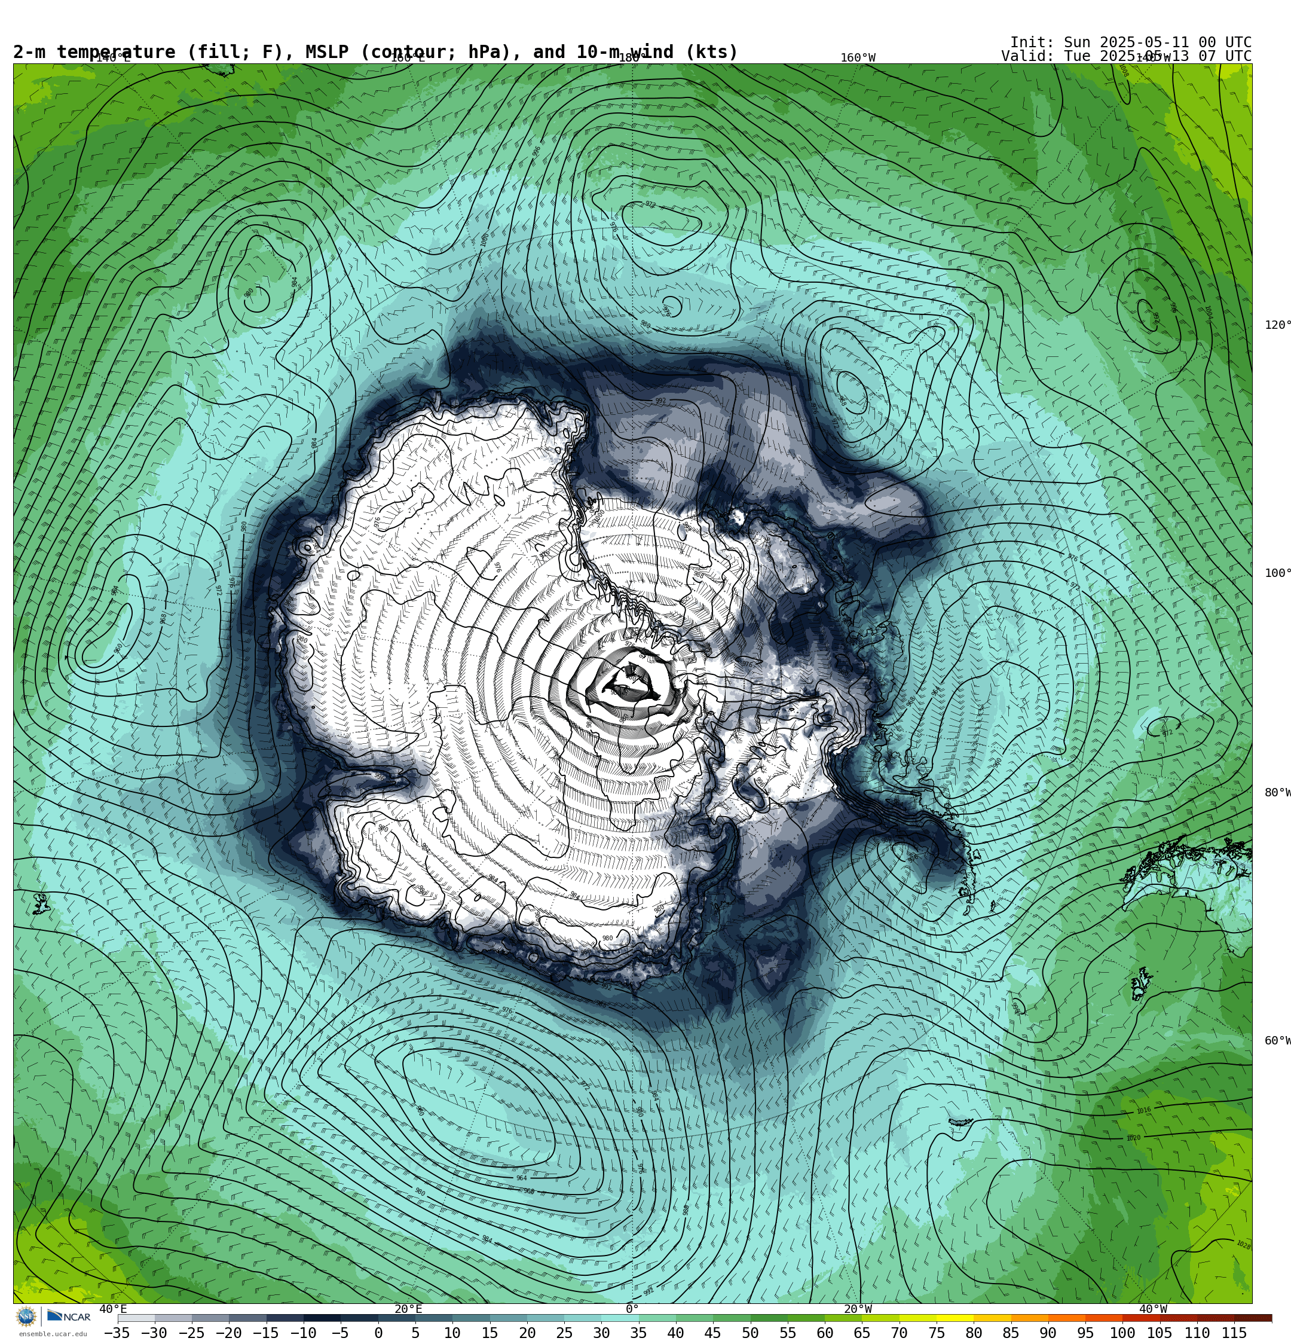The image size is (1291, 1341).
Task: Click the 115 colorbar tick label
Action: pos(1234,1333)
